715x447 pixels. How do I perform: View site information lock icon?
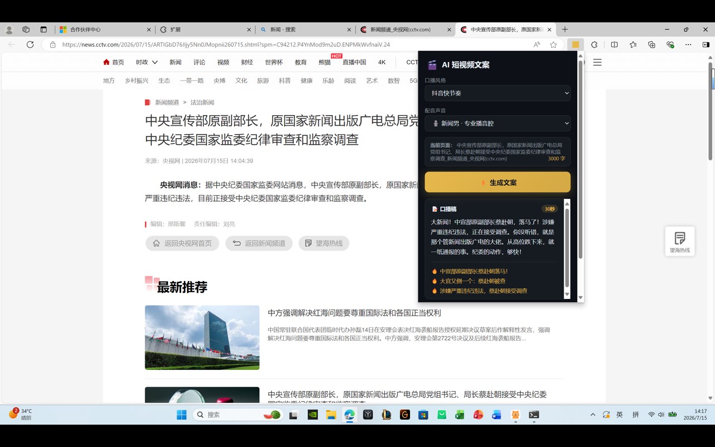53,45
